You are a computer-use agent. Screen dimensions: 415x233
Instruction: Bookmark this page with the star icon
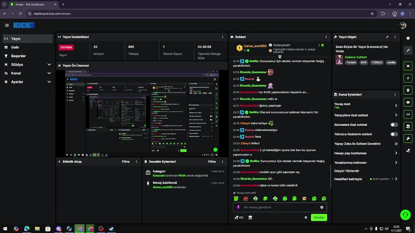(372, 14)
